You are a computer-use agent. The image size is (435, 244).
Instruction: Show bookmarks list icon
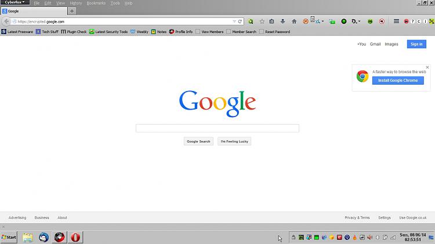(271, 21)
